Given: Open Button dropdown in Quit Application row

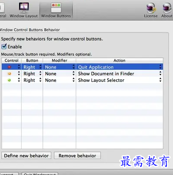Looking at the screenshot, I should [x=40, y=67].
